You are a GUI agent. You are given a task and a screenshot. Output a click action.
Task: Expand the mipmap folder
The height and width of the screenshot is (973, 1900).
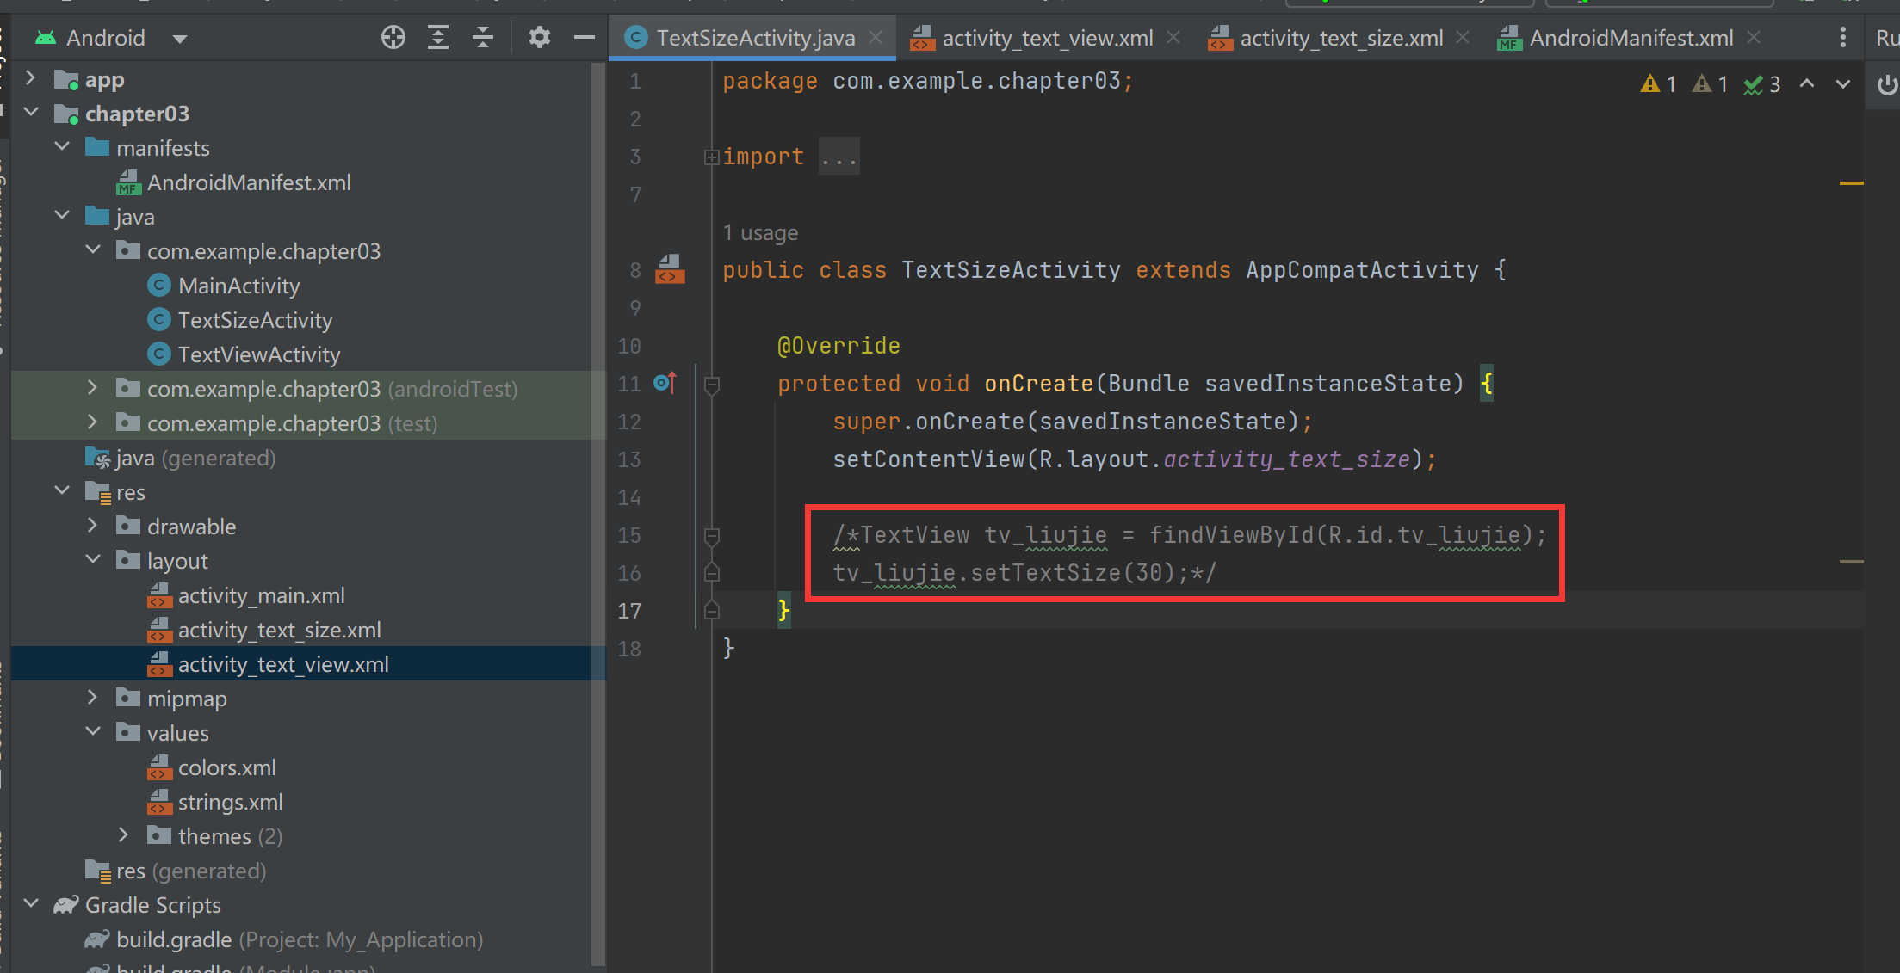pos(93,698)
